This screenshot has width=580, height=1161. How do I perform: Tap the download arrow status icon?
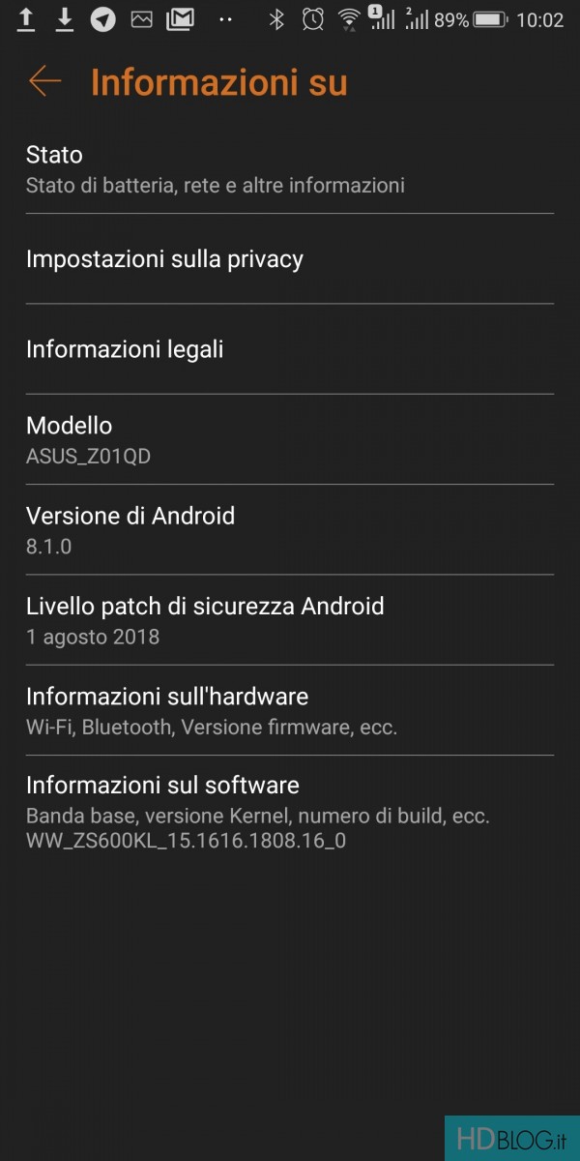65,18
